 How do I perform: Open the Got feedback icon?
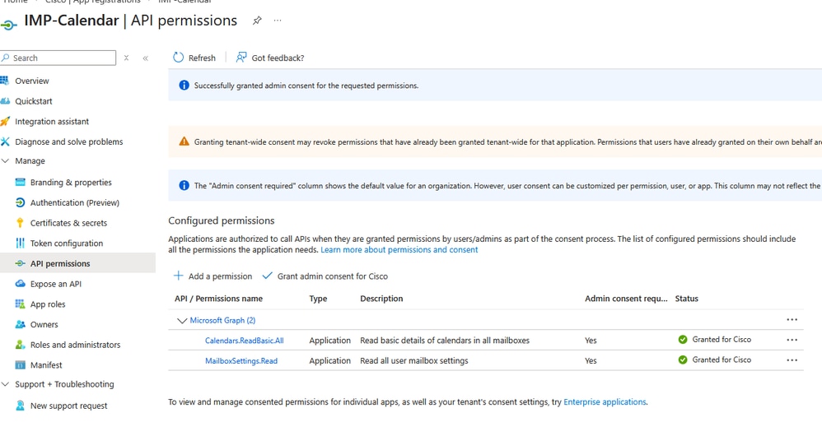point(241,58)
